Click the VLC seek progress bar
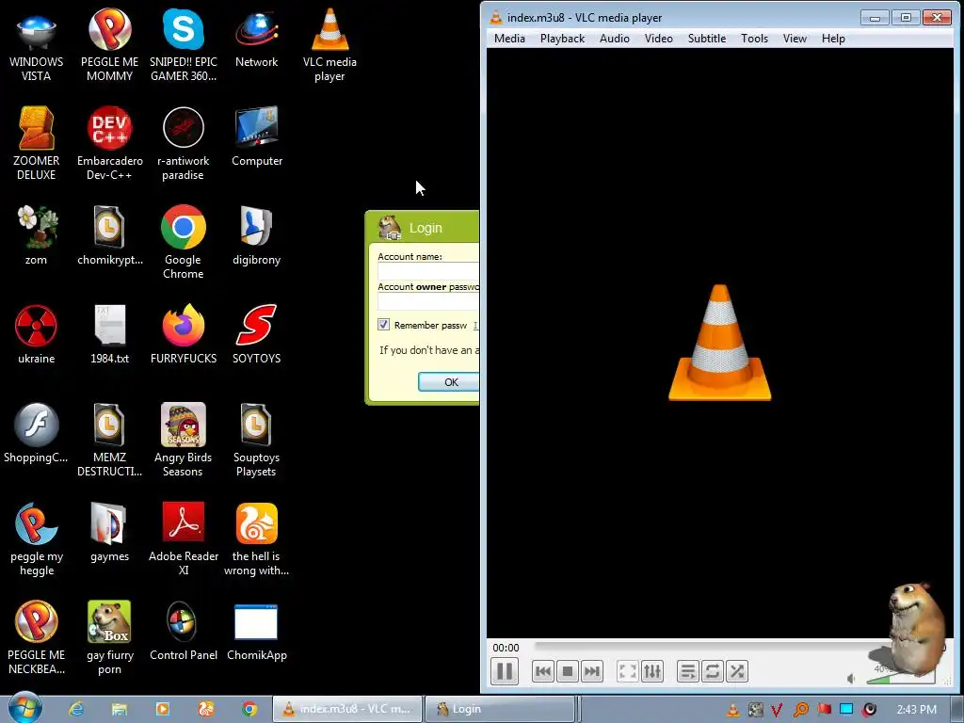Image resolution: width=964 pixels, height=723 pixels. click(x=714, y=646)
